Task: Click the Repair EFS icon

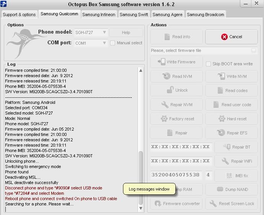Action: click(x=221, y=133)
